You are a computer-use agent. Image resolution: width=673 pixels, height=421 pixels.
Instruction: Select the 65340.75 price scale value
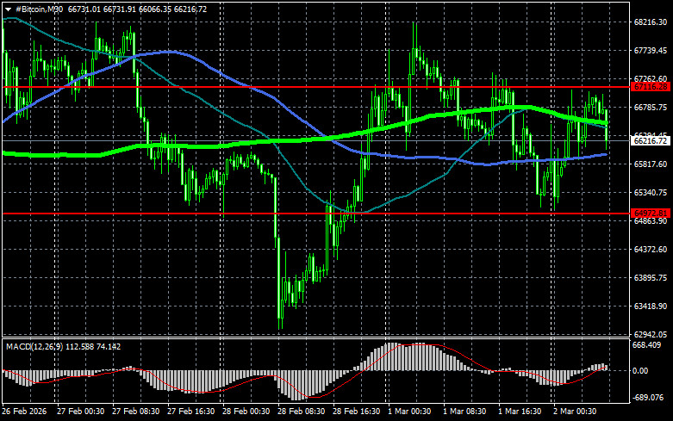[651, 193]
